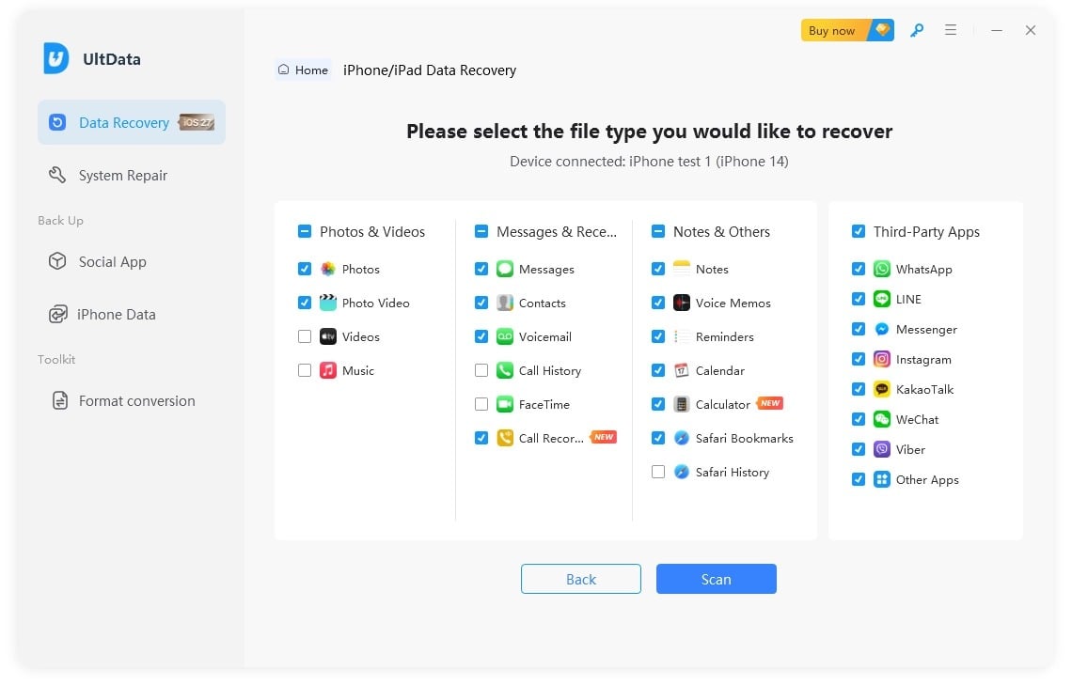Click the FaceTime camera icon

pos(505,404)
